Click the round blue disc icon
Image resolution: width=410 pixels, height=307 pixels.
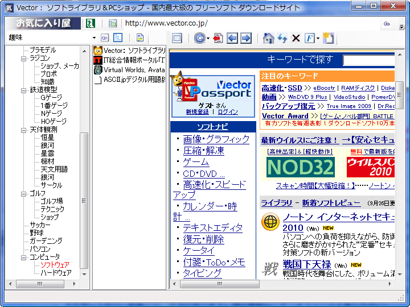(x=200, y=39)
